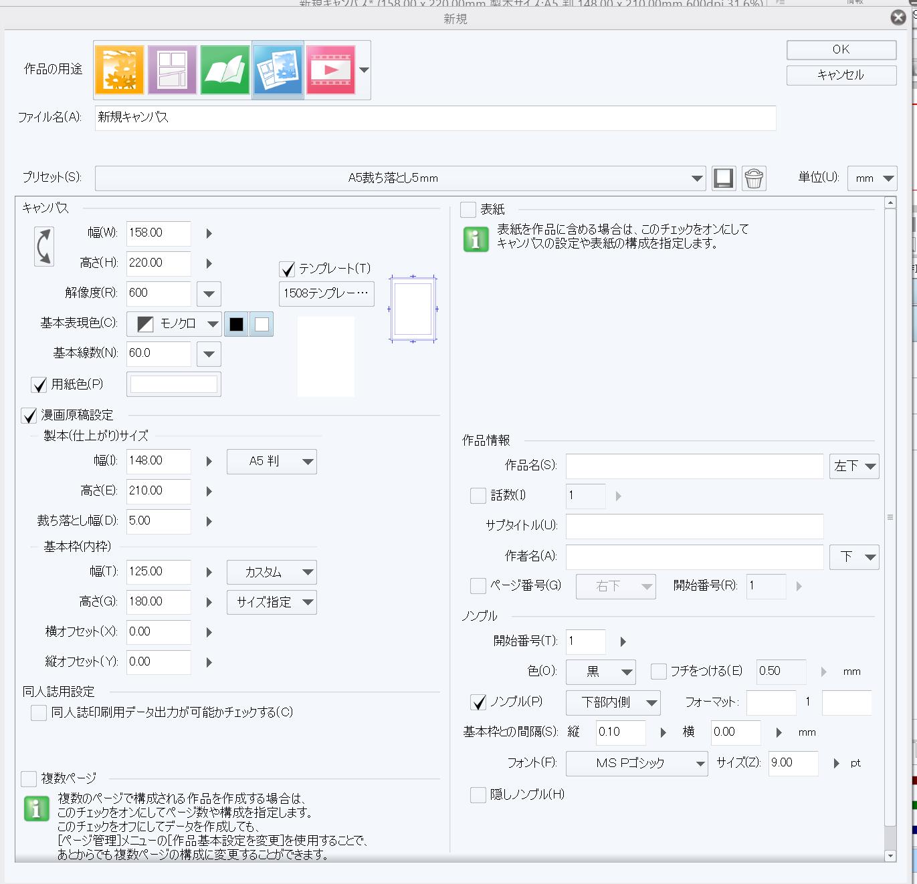Uncheck the テンプレート(T) checkbox
Viewport: 917px width, 884px height.
coord(288,269)
